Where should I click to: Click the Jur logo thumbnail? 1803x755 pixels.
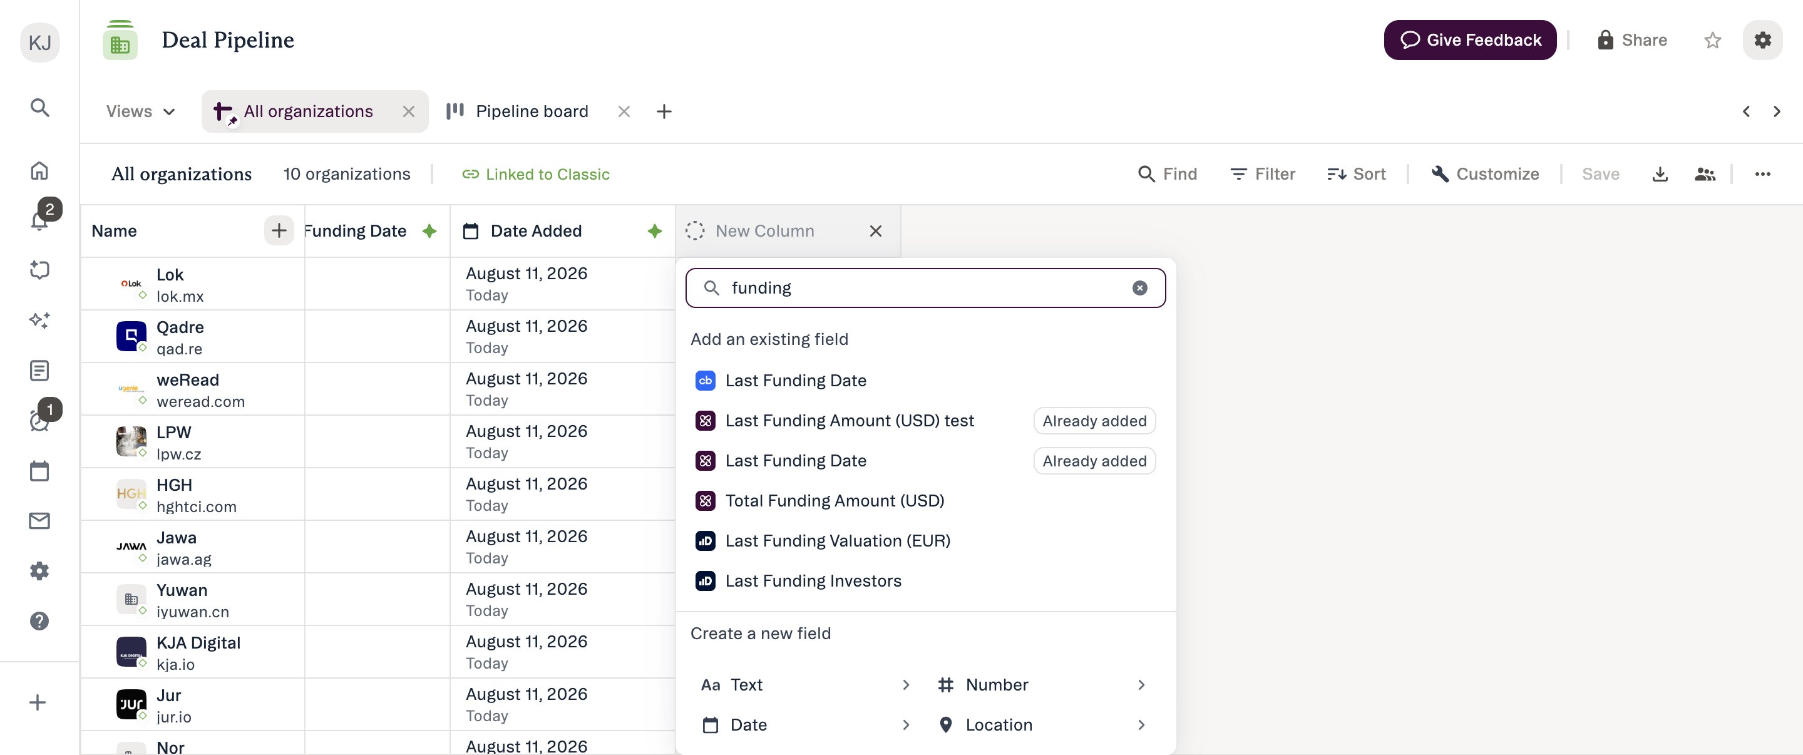(131, 704)
